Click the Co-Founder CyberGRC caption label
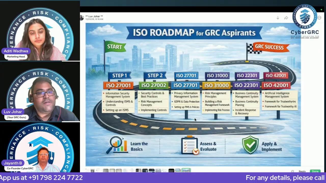This screenshot has width=326, height=183. pos(20,169)
